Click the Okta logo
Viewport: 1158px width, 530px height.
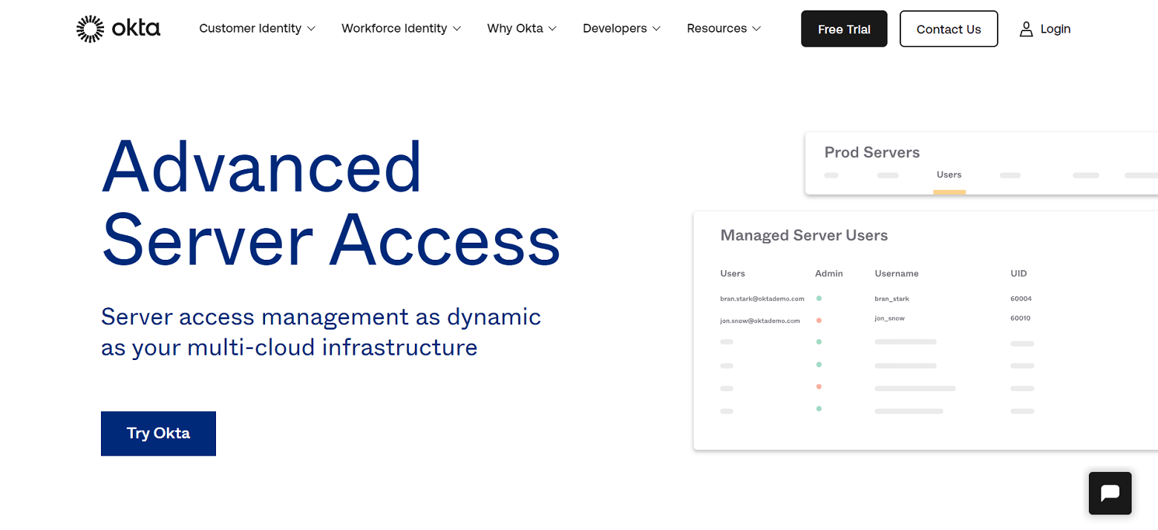coord(118,29)
